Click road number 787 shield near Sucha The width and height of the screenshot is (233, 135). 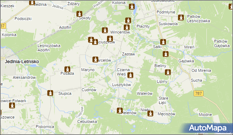pos(198,93)
